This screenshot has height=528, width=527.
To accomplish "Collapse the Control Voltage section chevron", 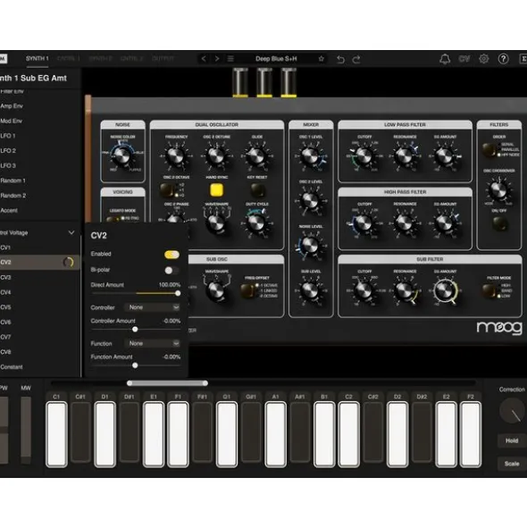I will (71, 232).
